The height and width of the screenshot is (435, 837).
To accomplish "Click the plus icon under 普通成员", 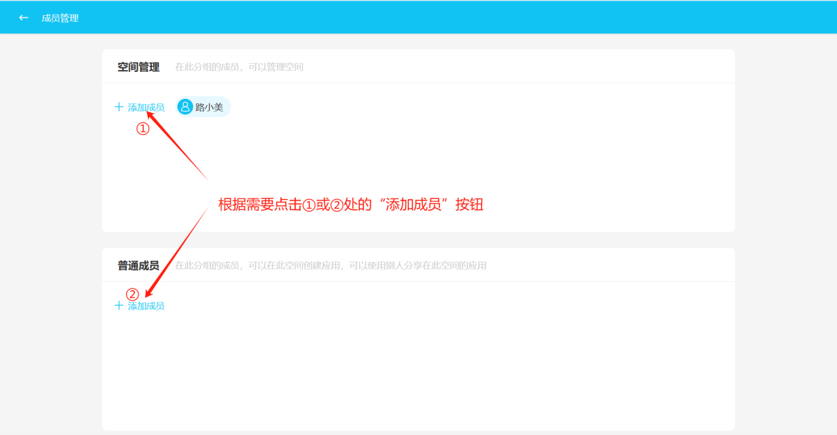I will pos(119,306).
